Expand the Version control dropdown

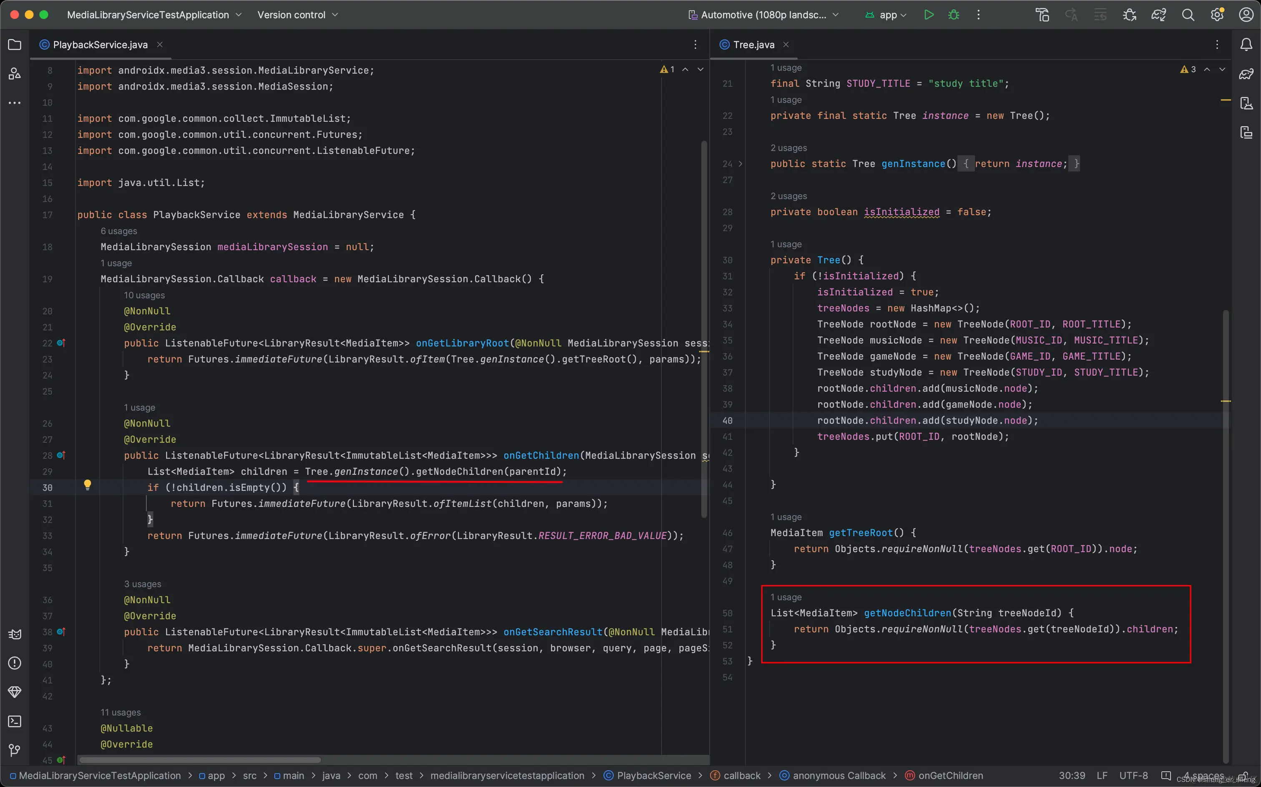pos(297,15)
